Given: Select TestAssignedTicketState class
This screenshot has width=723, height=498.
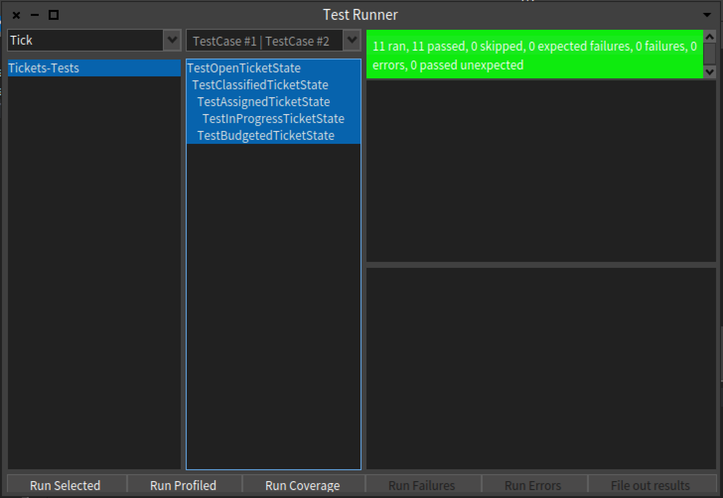Looking at the screenshot, I should pos(264,102).
